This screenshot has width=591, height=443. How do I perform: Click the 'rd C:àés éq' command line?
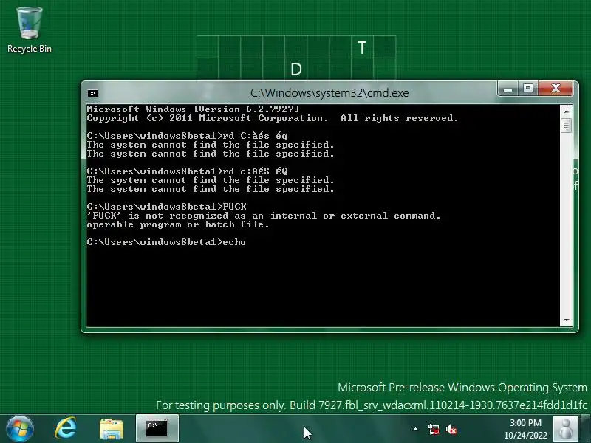[x=187, y=136]
